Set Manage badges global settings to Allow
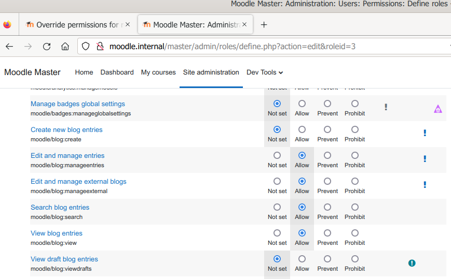 (x=302, y=104)
